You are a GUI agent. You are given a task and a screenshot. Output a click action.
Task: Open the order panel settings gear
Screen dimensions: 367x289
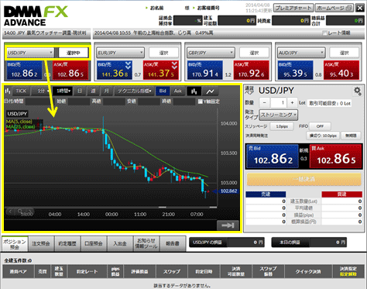[x=357, y=91]
